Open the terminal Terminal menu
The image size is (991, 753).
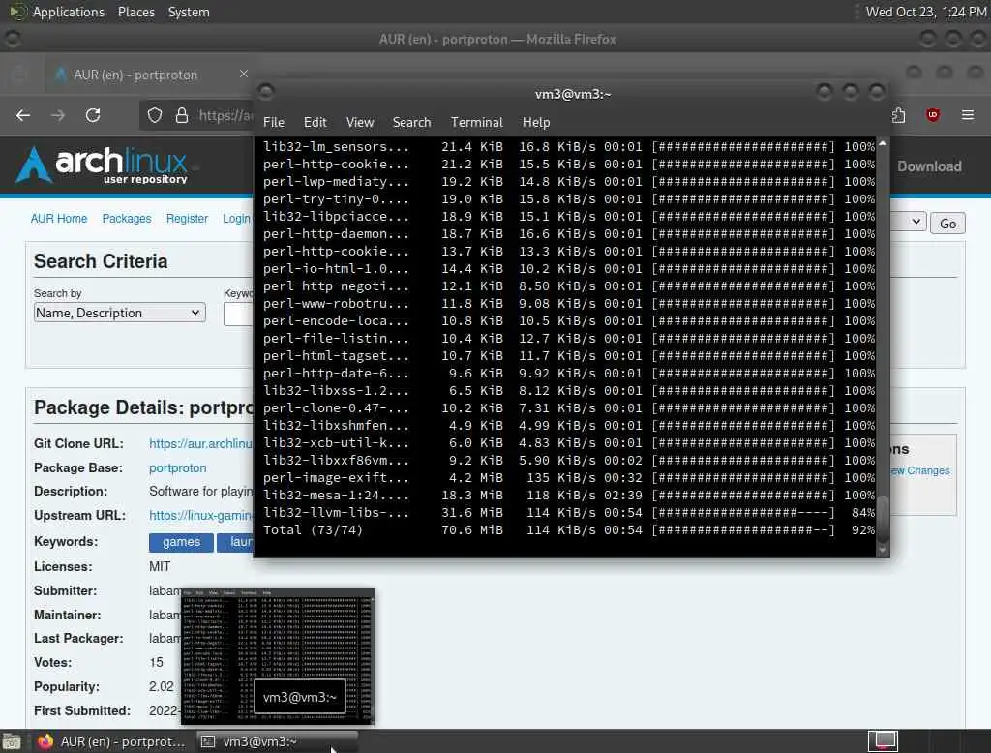tap(476, 122)
